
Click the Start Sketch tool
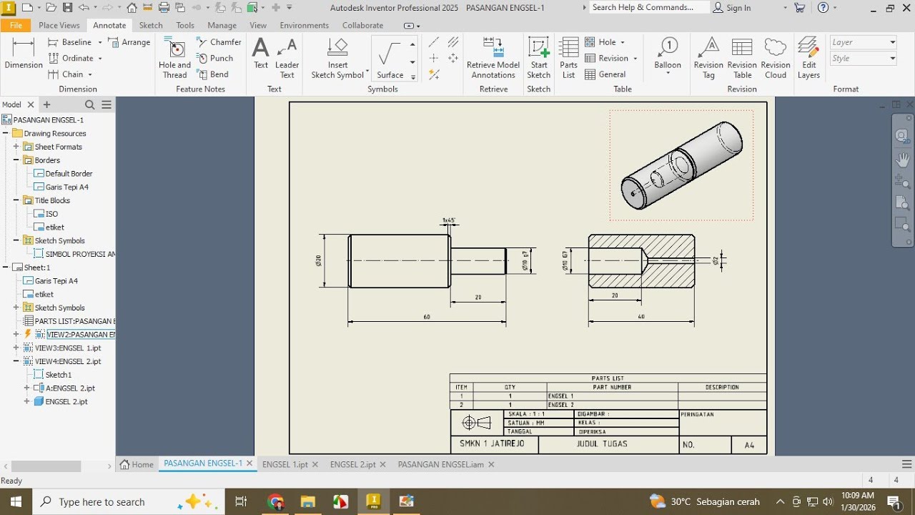click(538, 57)
